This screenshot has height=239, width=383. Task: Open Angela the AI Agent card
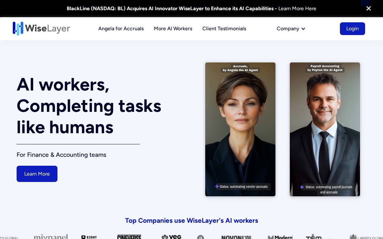tap(240, 129)
